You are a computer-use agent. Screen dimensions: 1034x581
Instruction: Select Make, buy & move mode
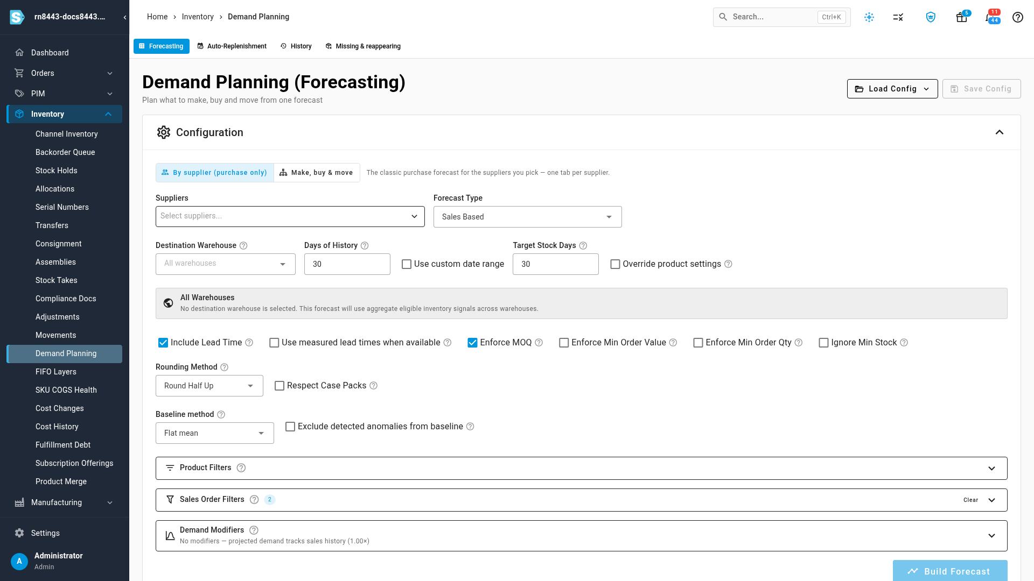[317, 173]
